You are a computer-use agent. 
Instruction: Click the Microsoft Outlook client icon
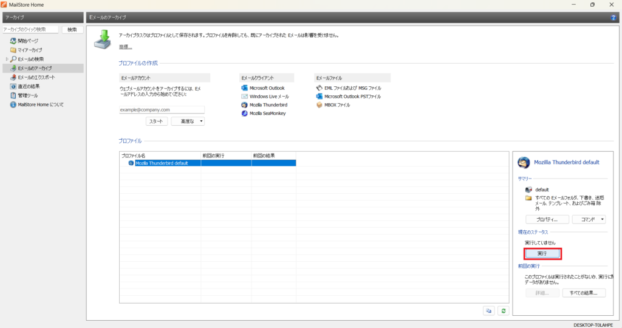pyautogui.click(x=244, y=88)
